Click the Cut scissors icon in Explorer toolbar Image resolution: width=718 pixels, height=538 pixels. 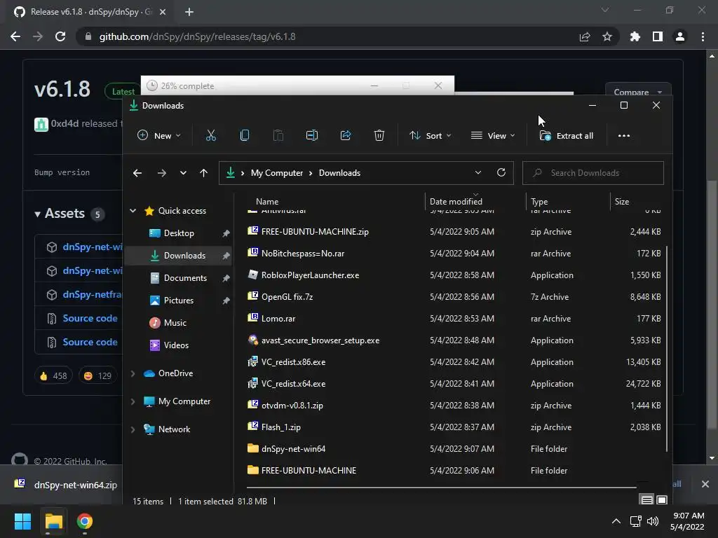point(210,135)
